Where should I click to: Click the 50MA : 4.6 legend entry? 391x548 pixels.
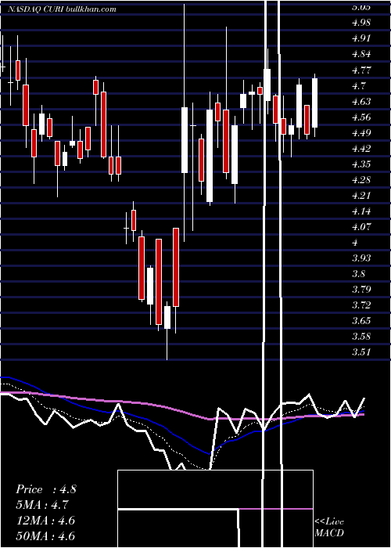(x=45, y=536)
